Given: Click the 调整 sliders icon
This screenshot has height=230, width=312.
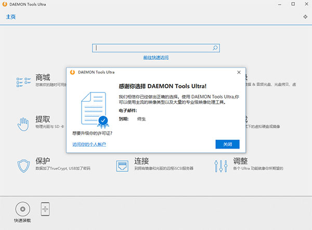Looking at the screenshot, I should click(221, 166).
